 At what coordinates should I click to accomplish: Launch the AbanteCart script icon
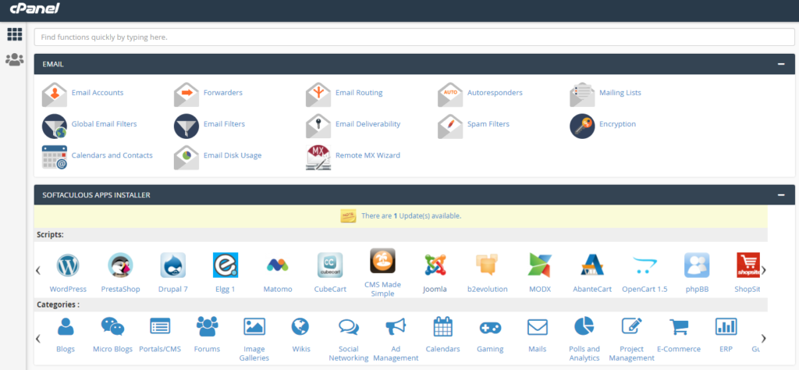point(593,265)
